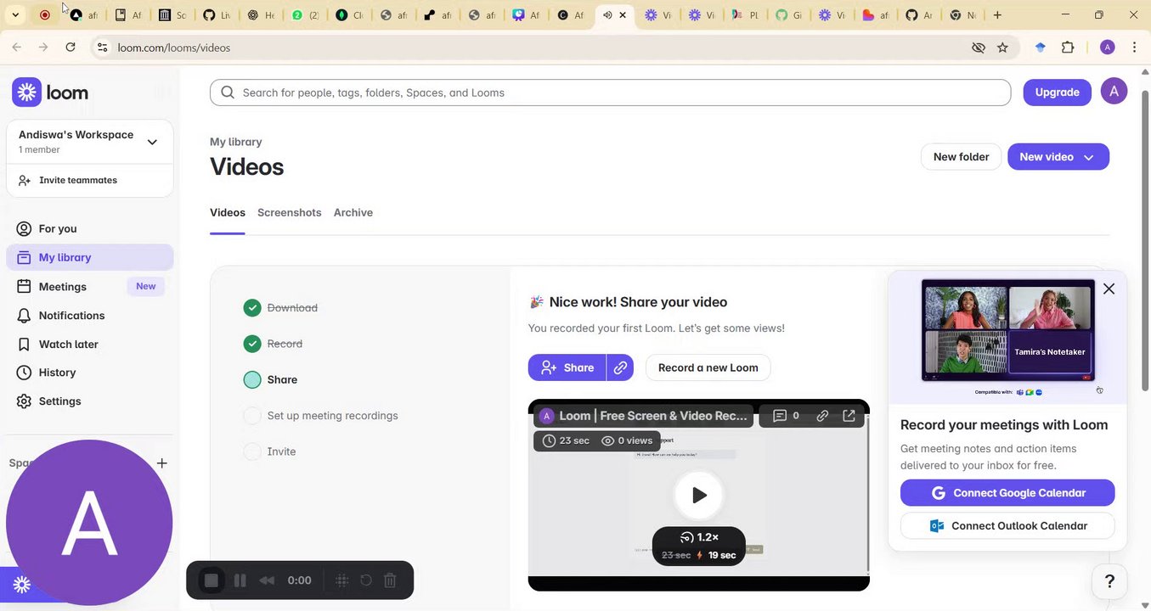Viewport: 1151px width, 611px height.
Task: Open a new browser tab with plus
Action: (x=997, y=14)
